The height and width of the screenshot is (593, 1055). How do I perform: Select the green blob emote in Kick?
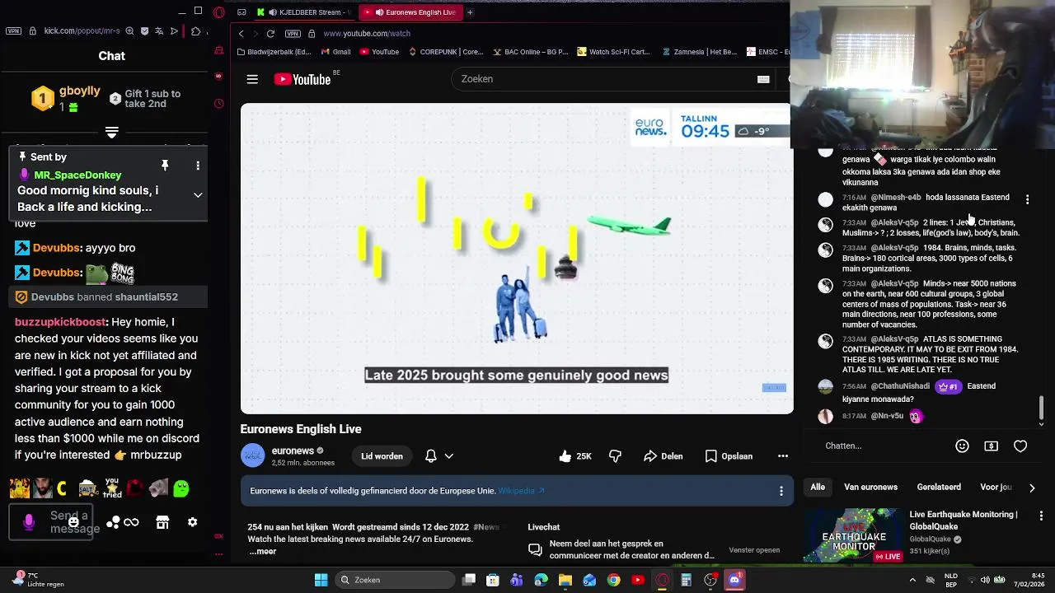181,488
